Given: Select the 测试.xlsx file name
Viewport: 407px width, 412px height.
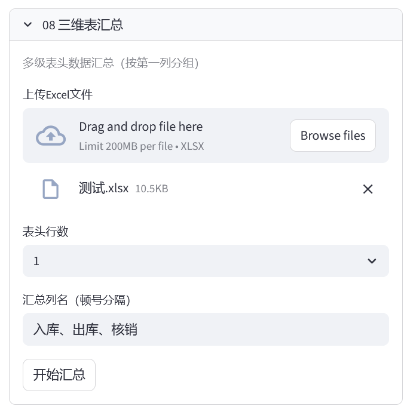Looking at the screenshot, I should point(103,188).
